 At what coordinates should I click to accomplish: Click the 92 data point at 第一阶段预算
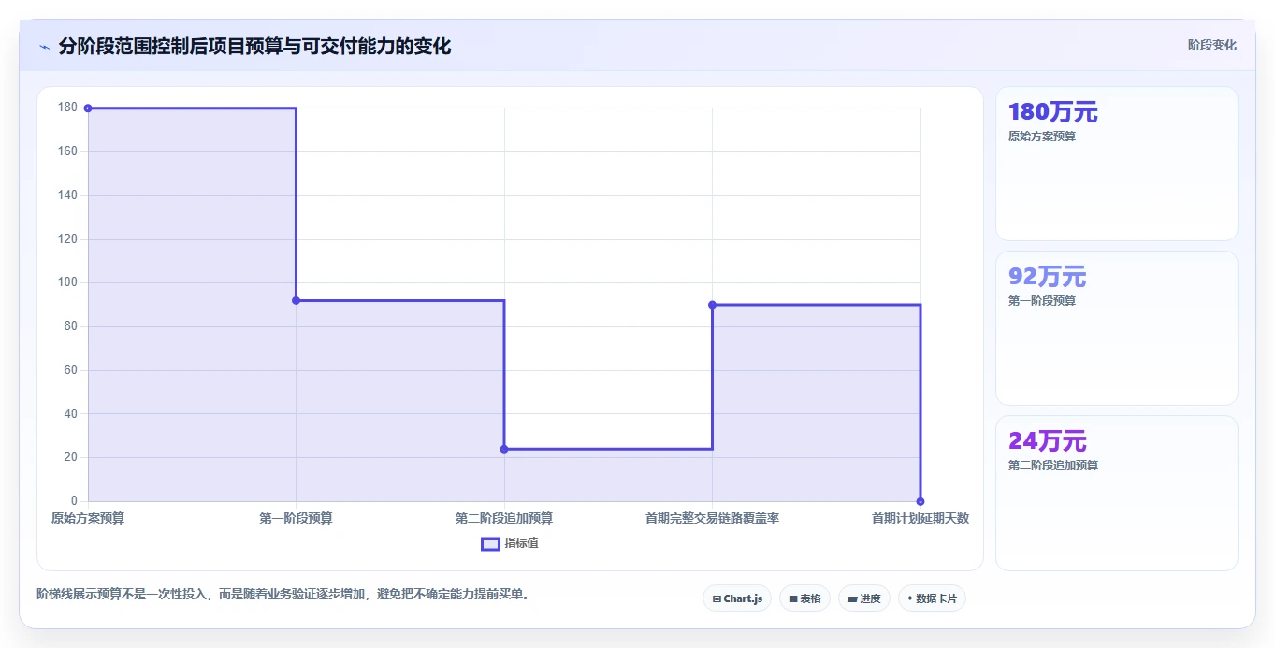(296, 300)
